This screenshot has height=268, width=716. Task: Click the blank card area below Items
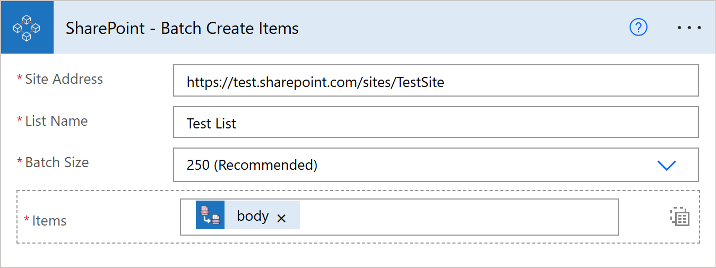(358, 255)
